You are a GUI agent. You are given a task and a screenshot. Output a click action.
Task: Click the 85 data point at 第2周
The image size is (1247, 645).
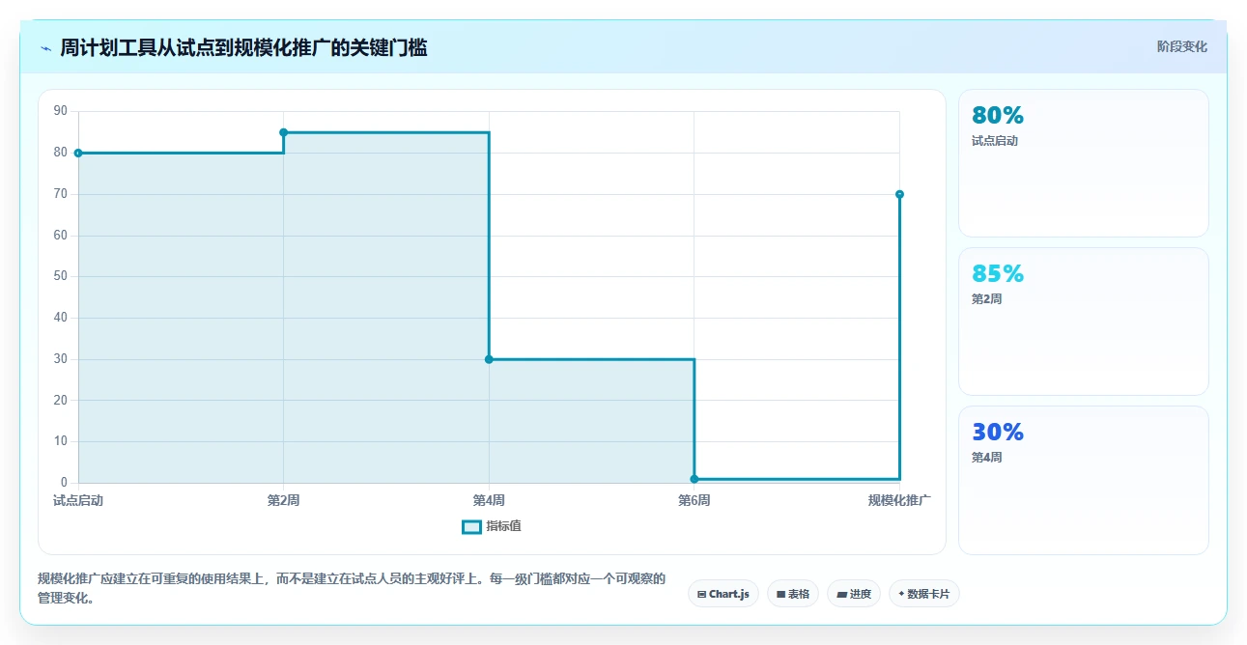click(283, 132)
